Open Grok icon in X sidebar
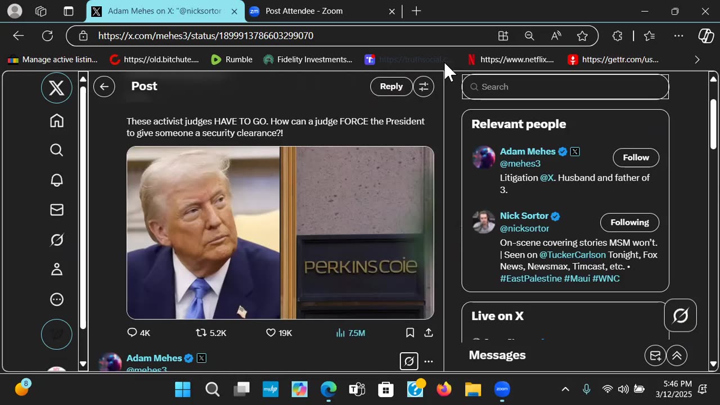 pos(57,240)
